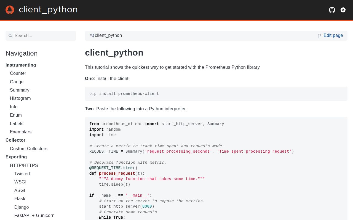Image resolution: width=353 pixels, height=220 pixels.
Task: Click the client_python header title
Action: click(x=48, y=10)
